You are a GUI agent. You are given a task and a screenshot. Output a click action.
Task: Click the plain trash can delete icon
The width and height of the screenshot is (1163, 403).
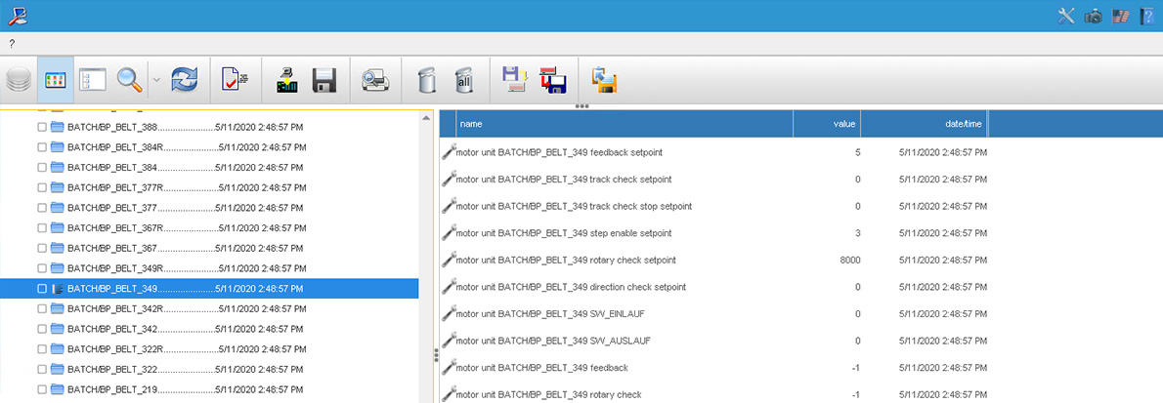point(426,79)
